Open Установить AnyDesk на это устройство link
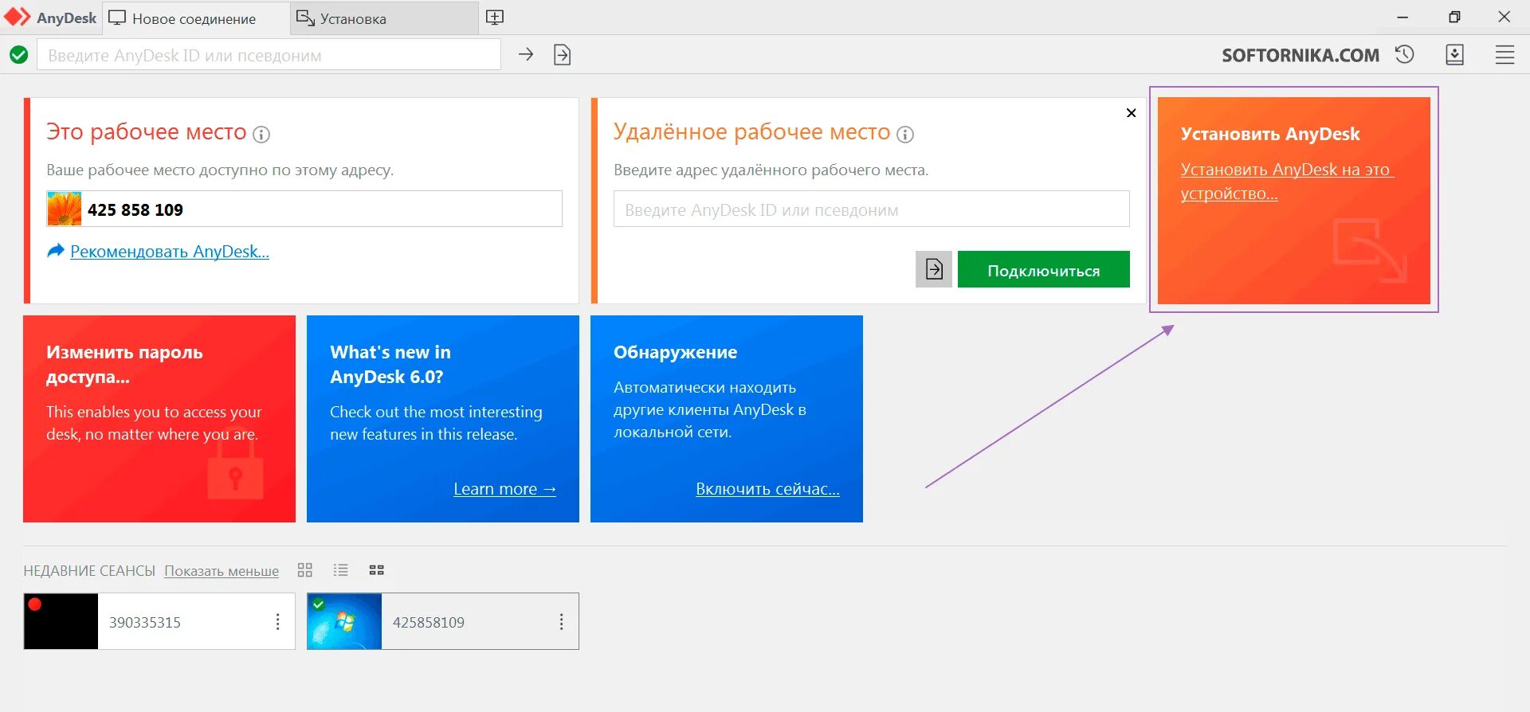 point(1286,182)
